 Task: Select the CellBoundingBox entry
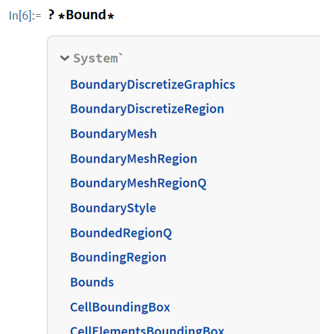click(x=120, y=307)
